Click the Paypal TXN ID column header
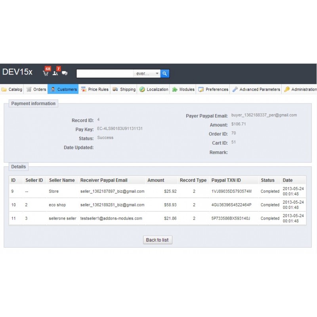 tap(226, 180)
